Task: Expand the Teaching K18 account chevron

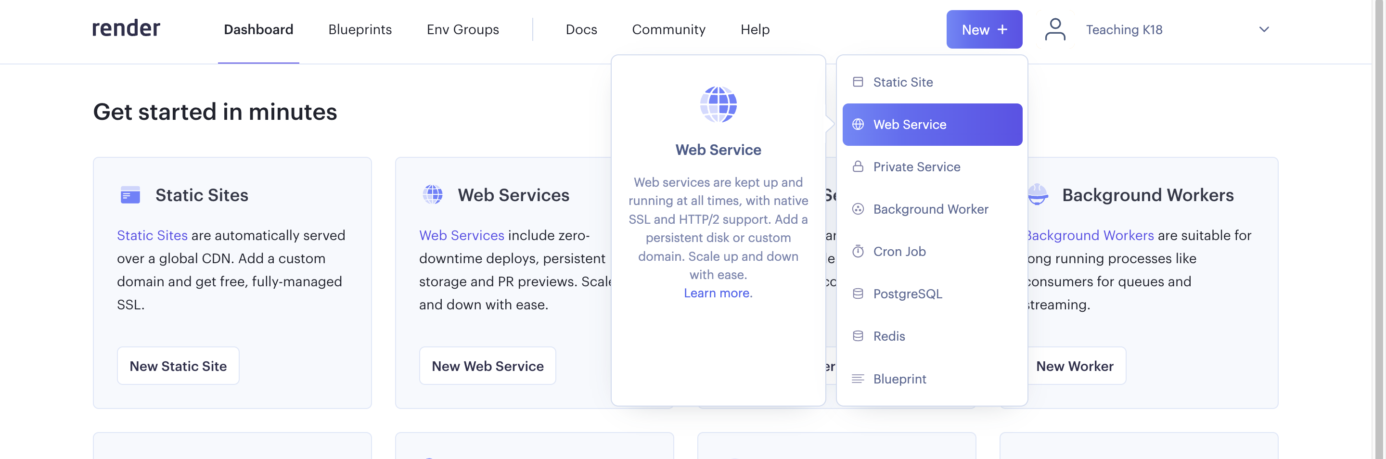Action: (x=1264, y=30)
